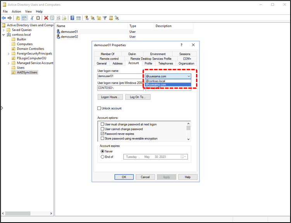Click OK in the Properties dialog

[124, 177]
